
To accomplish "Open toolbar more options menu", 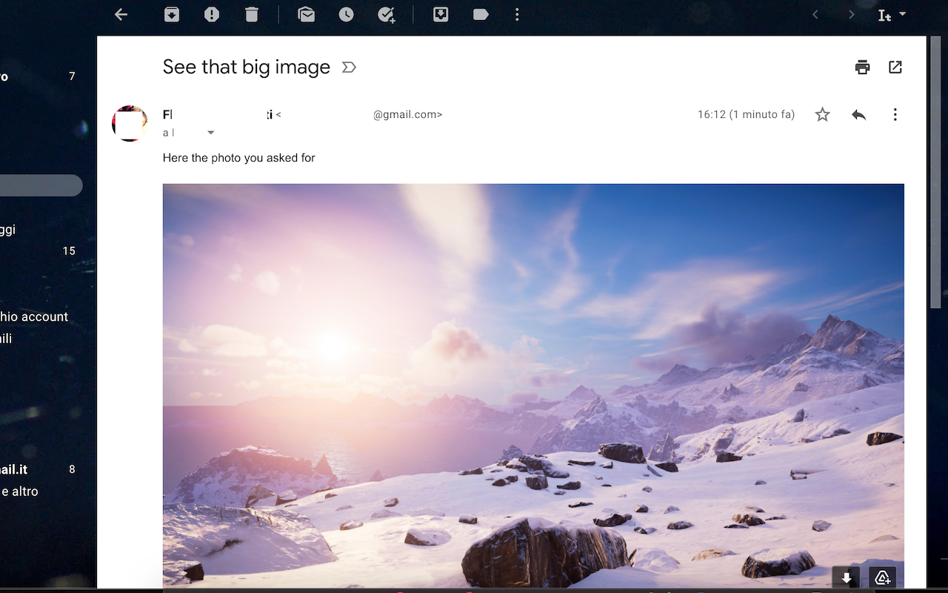I will pyautogui.click(x=517, y=15).
